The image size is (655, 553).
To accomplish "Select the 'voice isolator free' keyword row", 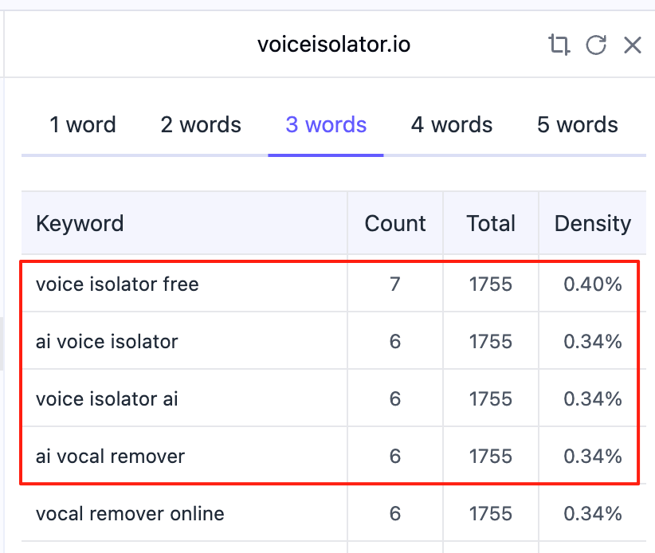I will coord(117,284).
